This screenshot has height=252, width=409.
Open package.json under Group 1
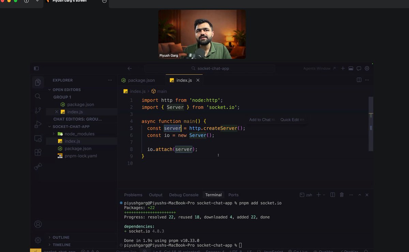pyautogui.click(x=81, y=105)
